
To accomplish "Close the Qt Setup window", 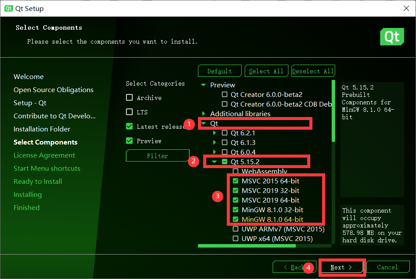I will click(406, 8).
